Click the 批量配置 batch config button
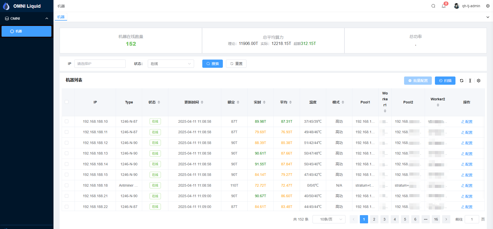Screen dimensions: 493x229 coord(418,81)
